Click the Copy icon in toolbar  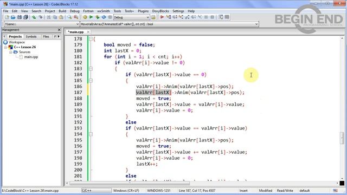[x=55, y=17]
